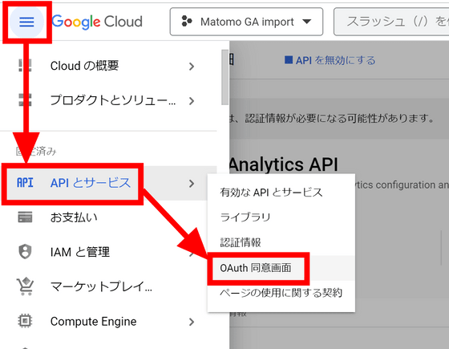Expand the Compute Engine submenu chevron

(x=192, y=322)
